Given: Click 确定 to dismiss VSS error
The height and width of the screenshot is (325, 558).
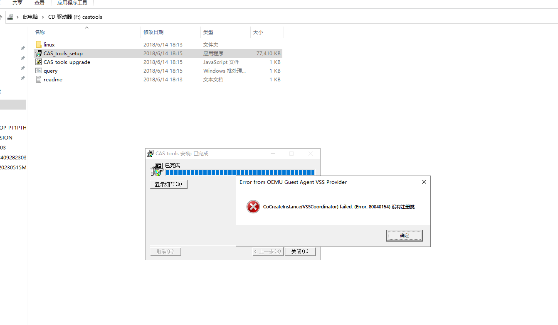Looking at the screenshot, I should coord(405,236).
